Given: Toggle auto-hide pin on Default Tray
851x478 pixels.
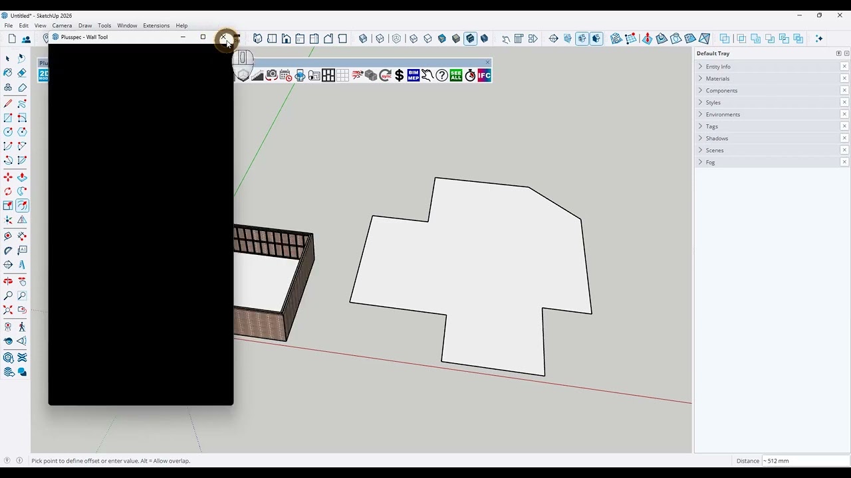Looking at the screenshot, I should click(x=838, y=53).
